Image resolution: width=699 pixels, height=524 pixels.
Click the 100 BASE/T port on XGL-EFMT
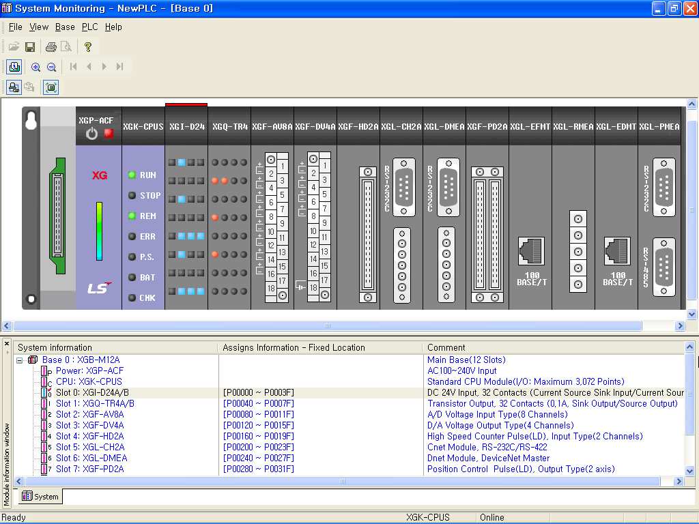click(x=531, y=251)
